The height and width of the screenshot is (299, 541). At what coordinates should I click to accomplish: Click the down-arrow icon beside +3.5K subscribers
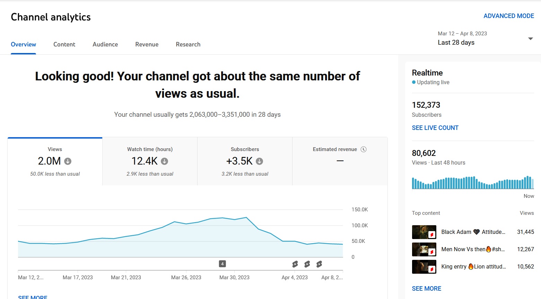[260, 161]
